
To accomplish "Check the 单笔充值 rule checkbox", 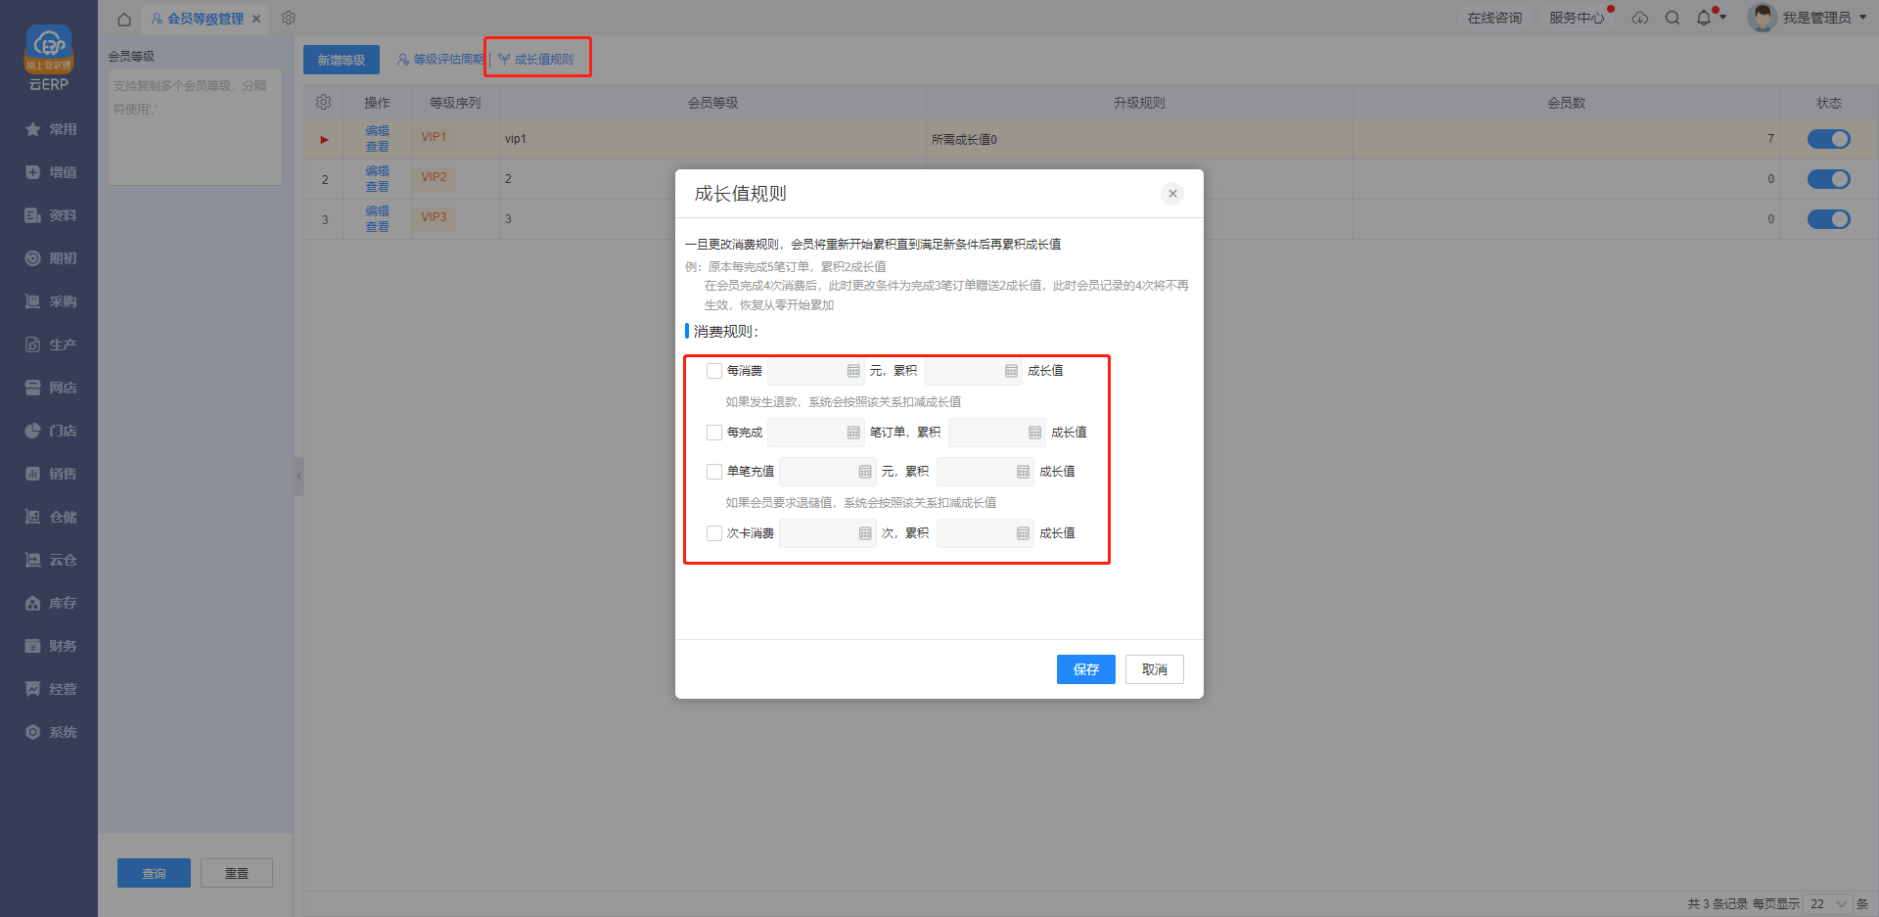I will pyautogui.click(x=714, y=472).
